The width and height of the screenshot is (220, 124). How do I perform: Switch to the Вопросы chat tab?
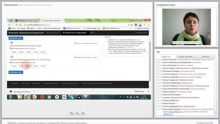(x=206, y=56)
